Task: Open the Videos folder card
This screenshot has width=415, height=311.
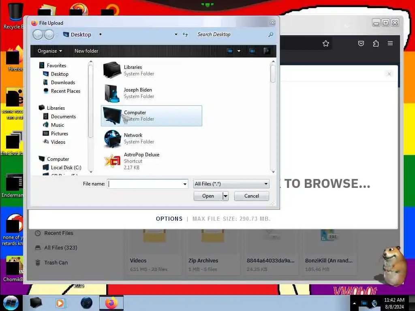Action: 154,252
